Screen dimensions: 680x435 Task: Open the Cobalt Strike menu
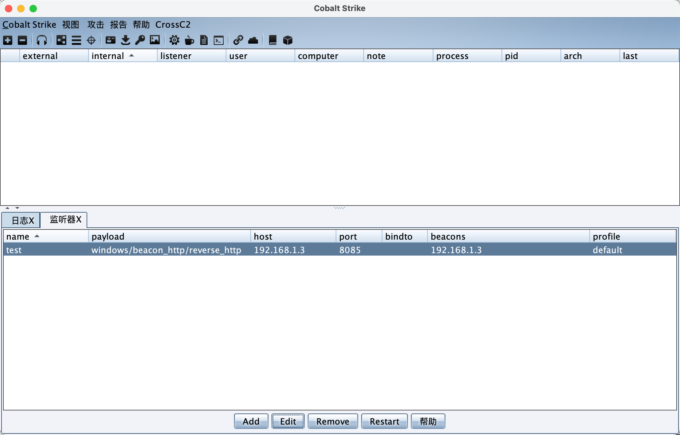click(x=29, y=25)
